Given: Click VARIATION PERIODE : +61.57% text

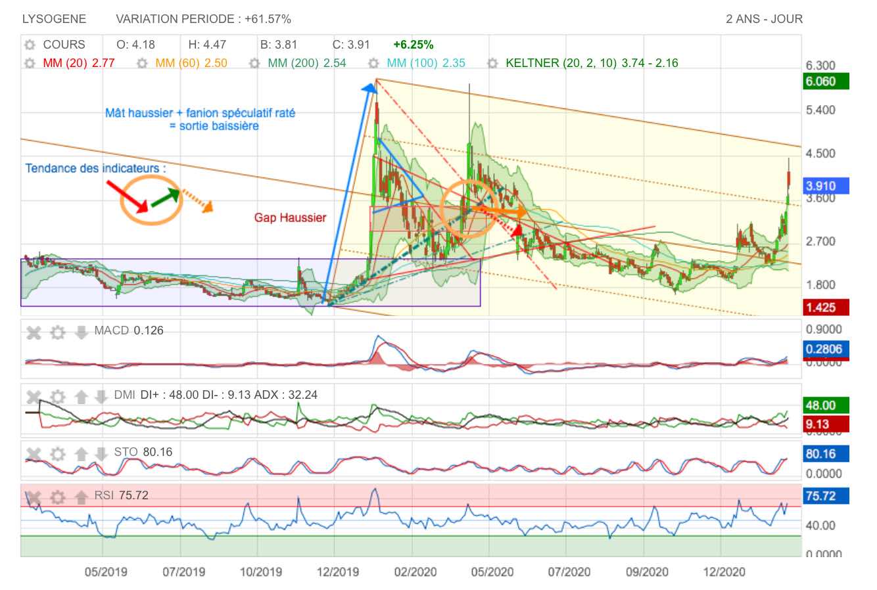Looking at the screenshot, I should (204, 19).
